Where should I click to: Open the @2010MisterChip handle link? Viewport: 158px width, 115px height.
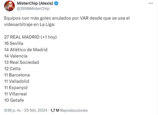coord(33,9)
